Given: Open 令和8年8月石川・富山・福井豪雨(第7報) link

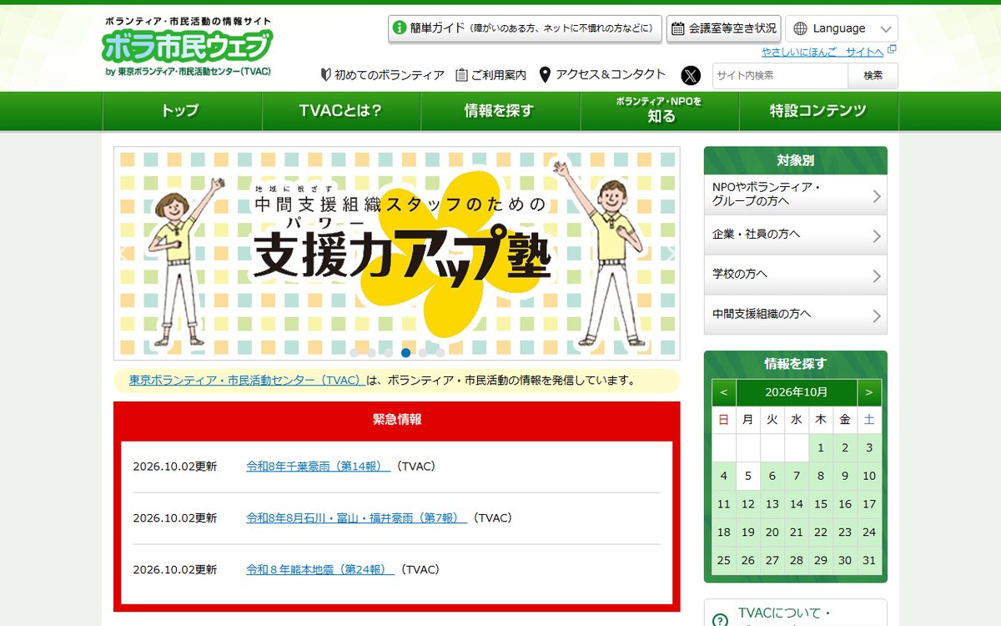Looking at the screenshot, I should click(357, 518).
